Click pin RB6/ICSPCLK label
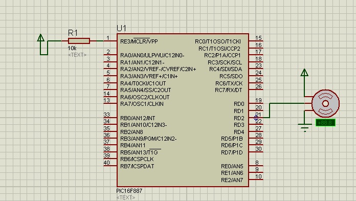This screenshot has height=201, width=356. [x=137, y=159]
